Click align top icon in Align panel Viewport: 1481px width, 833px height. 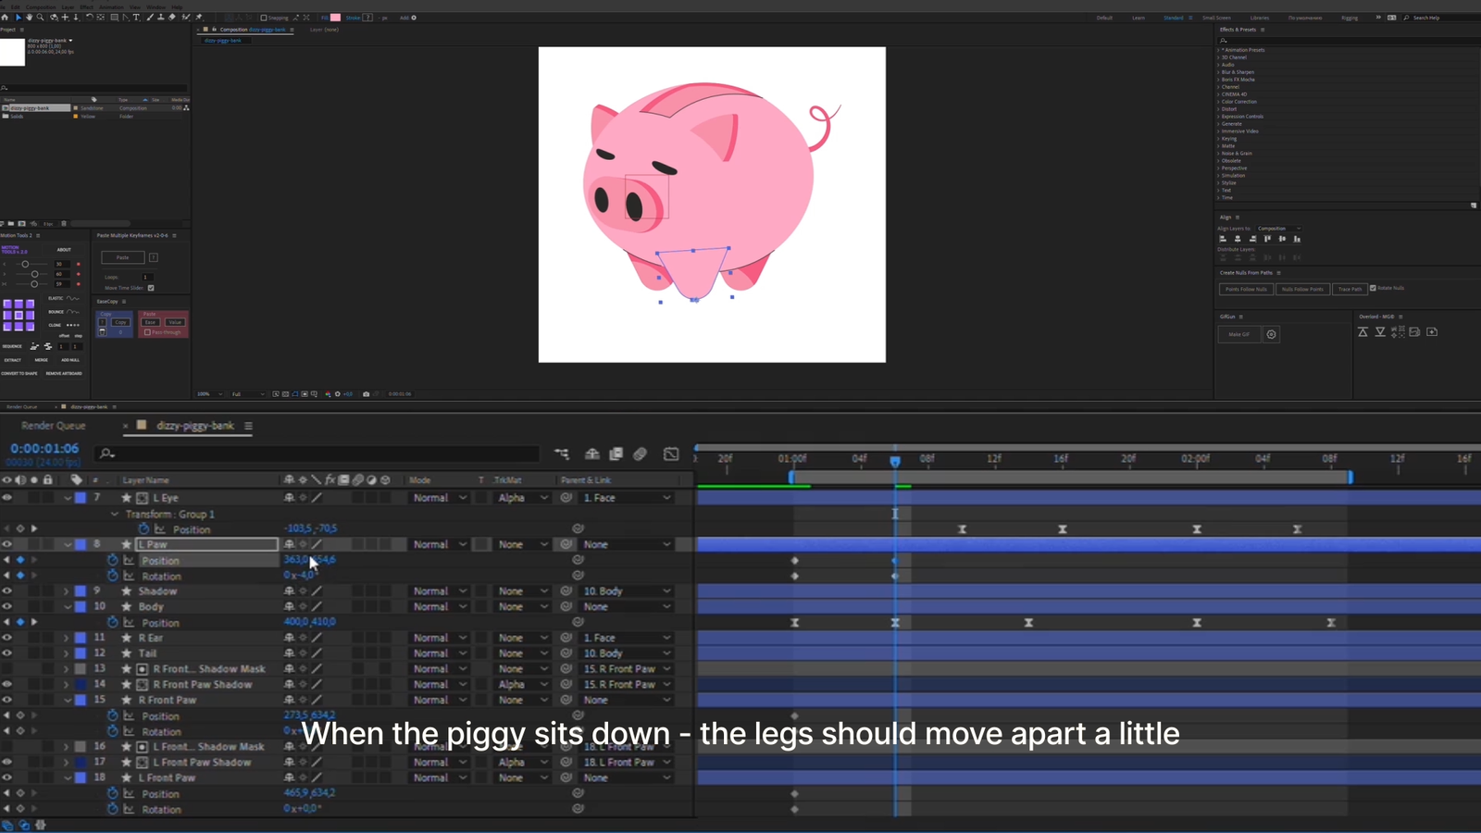(x=1267, y=239)
